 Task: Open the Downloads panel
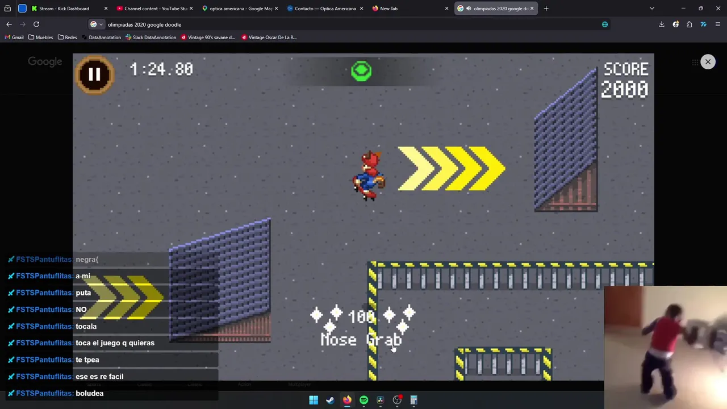coord(662,24)
